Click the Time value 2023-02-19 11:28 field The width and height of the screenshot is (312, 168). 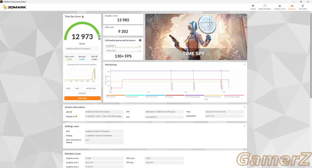[224, 112]
